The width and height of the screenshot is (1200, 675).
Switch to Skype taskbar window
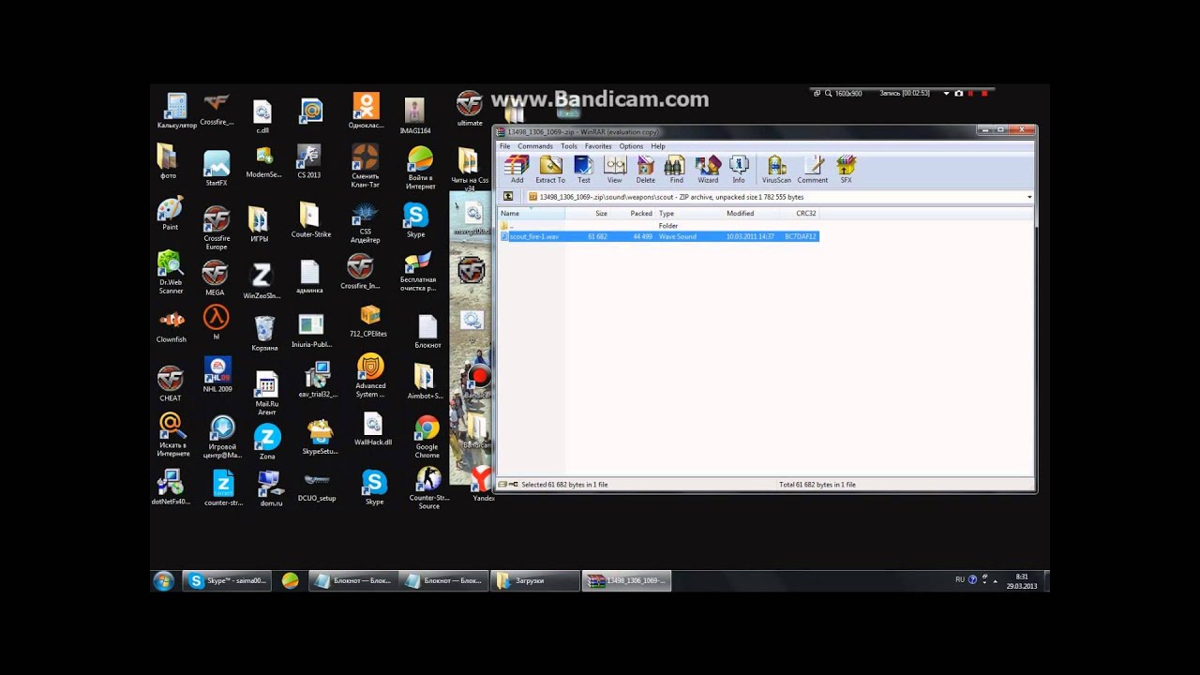click(x=226, y=581)
